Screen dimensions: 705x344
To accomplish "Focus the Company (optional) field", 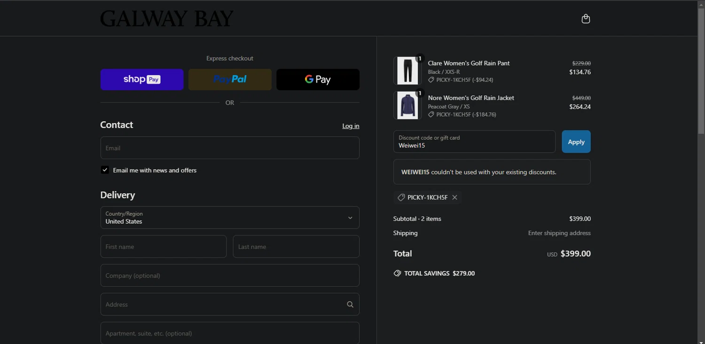I will coord(230,275).
